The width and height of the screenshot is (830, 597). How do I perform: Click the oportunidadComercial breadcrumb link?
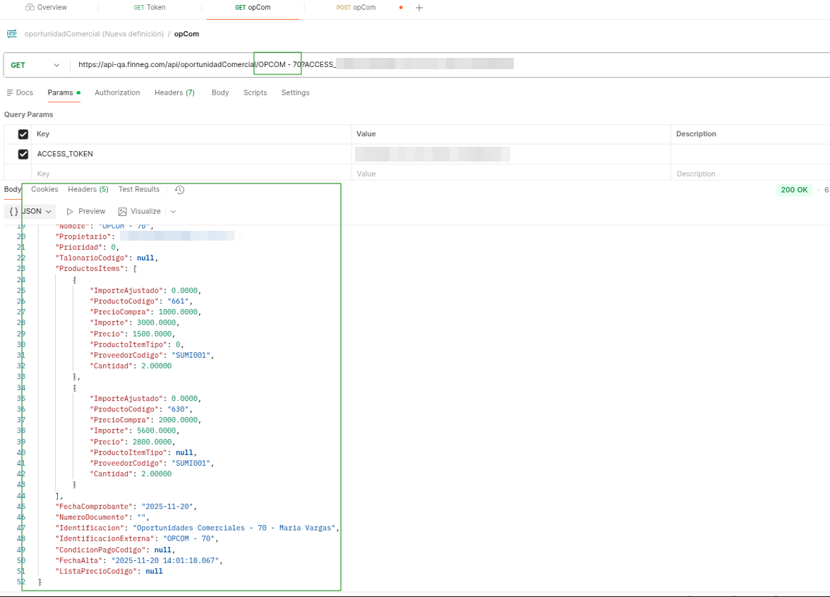pyautogui.click(x=93, y=34)
